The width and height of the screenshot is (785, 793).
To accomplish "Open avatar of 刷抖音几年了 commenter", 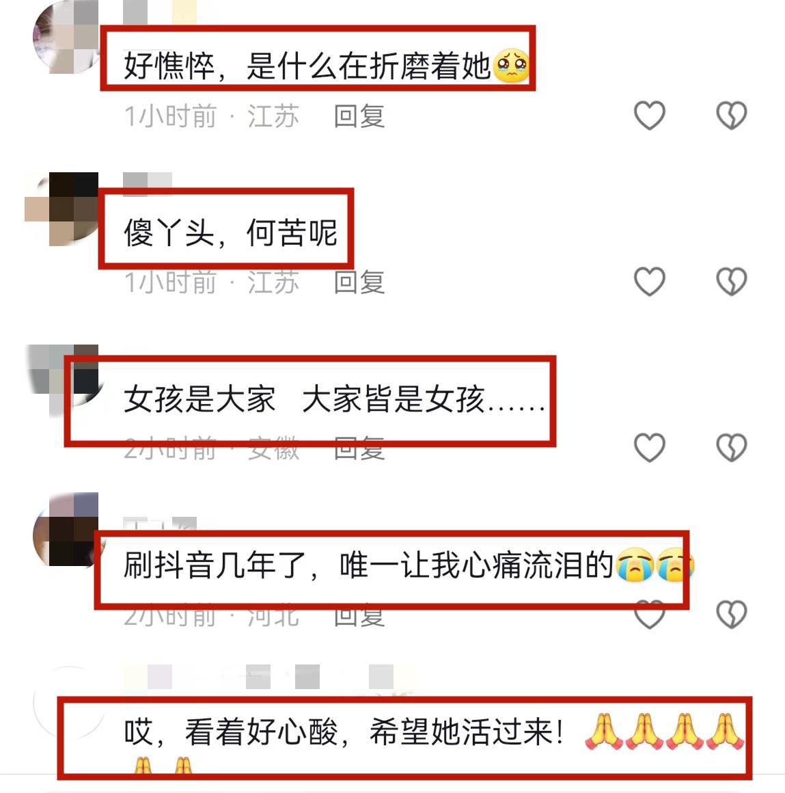I will (x=67, y=529).
